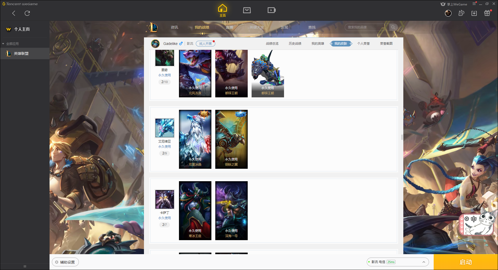Click the 2/7 skin count badge
The image size is (498, 270).
pyautogui.click(x=164, y=225)
